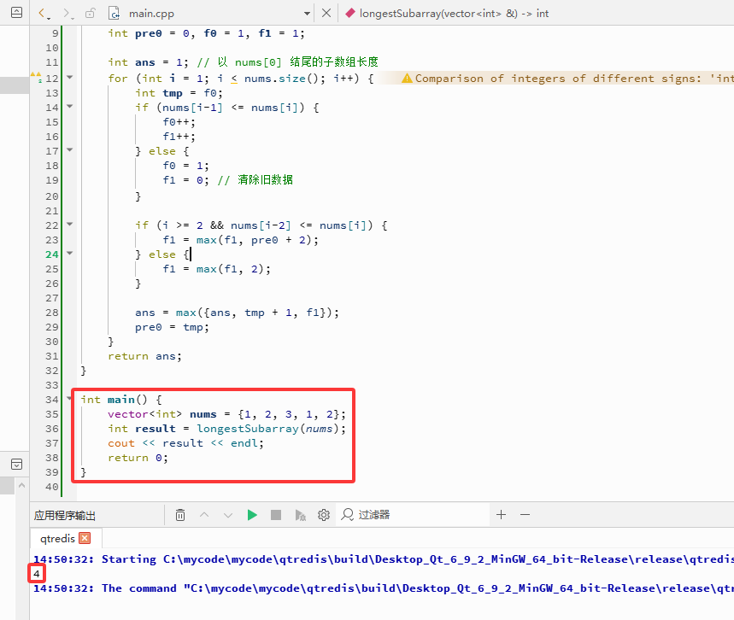Click 'pre0 = tmp;' on line 29
Image resolution: width=734 pixels, height=620 pixels.
click(x=172, y=327)
